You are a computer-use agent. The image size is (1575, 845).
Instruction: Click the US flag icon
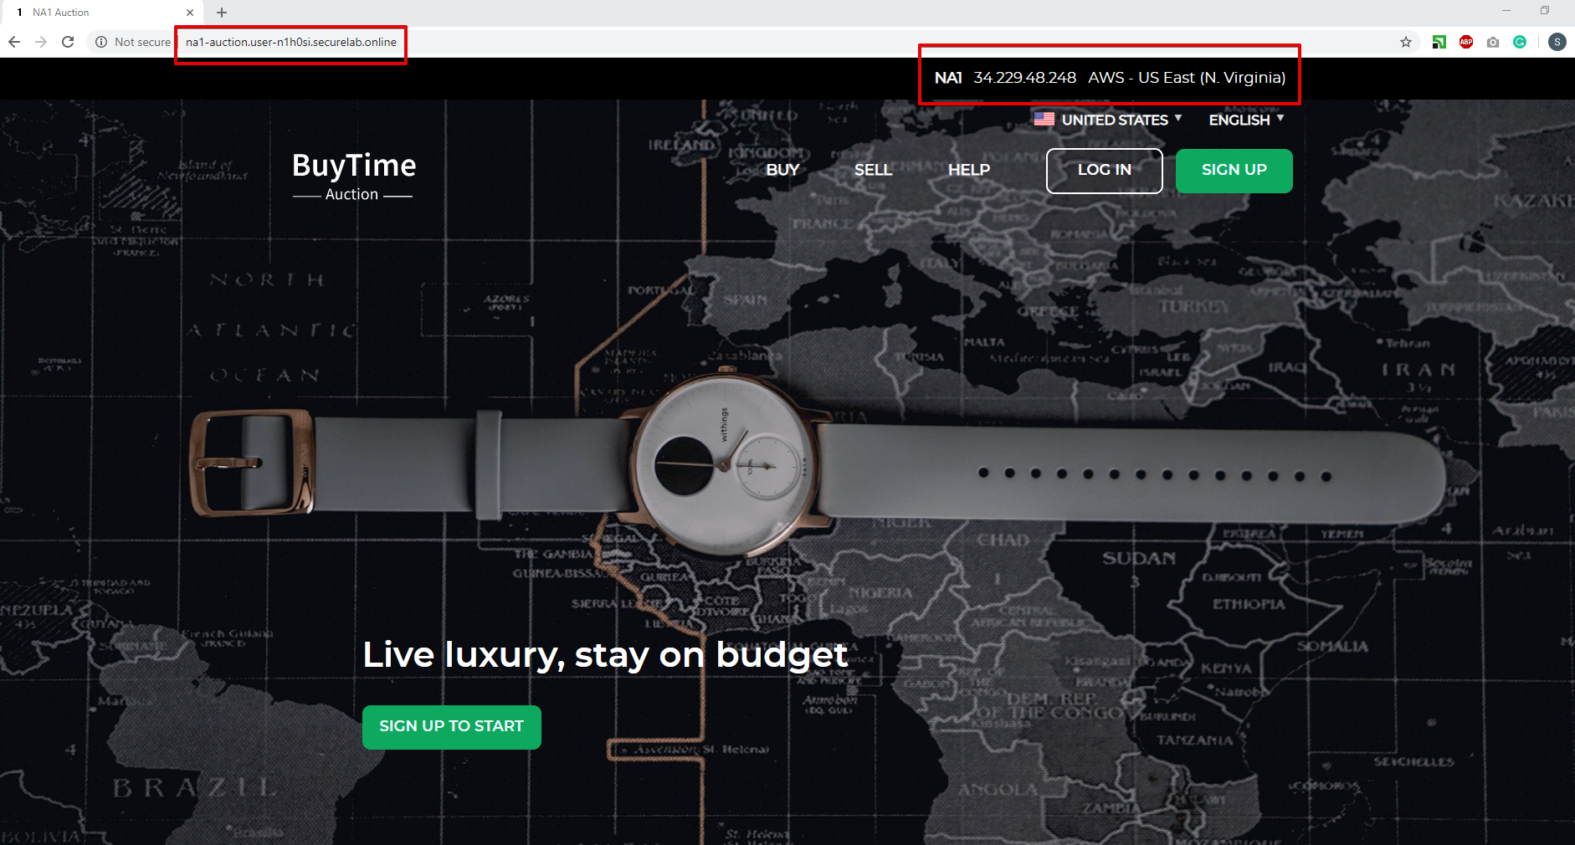pyautogui.click(x=1044, y=119)
